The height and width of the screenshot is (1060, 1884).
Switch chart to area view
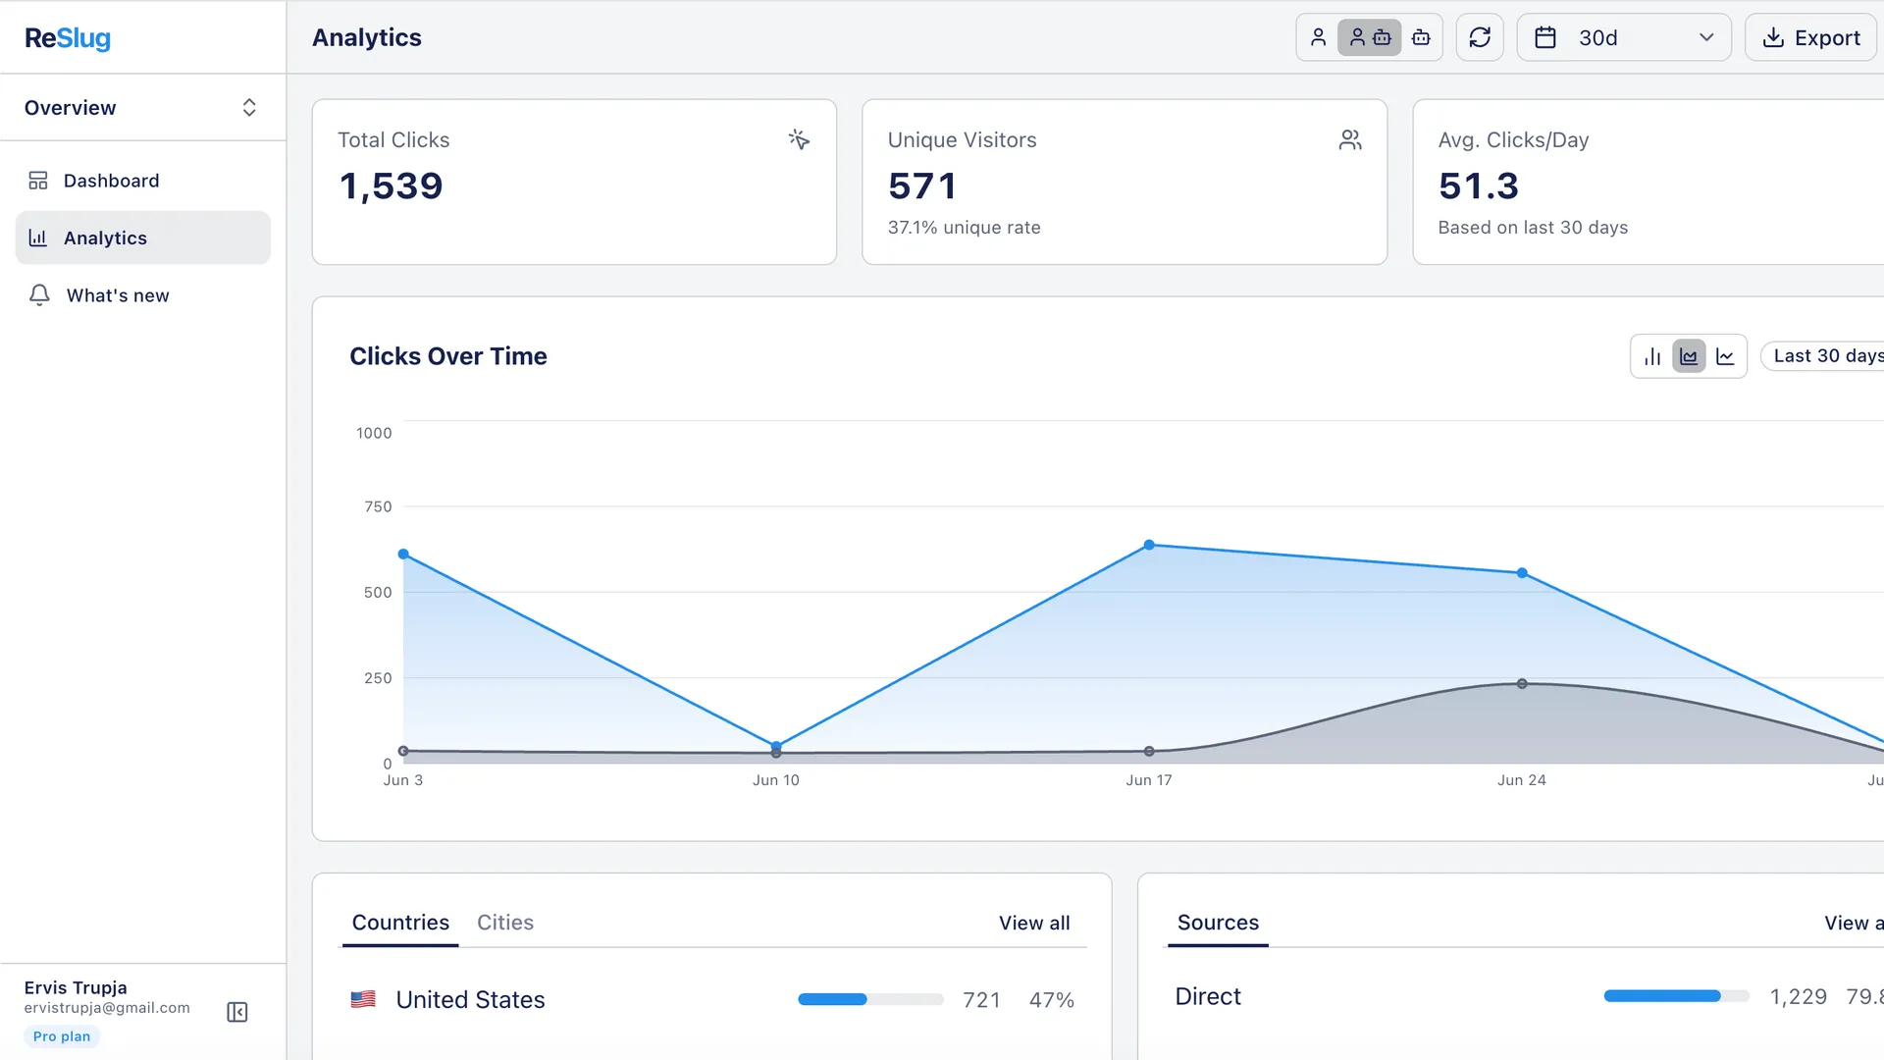[1689, 356]
